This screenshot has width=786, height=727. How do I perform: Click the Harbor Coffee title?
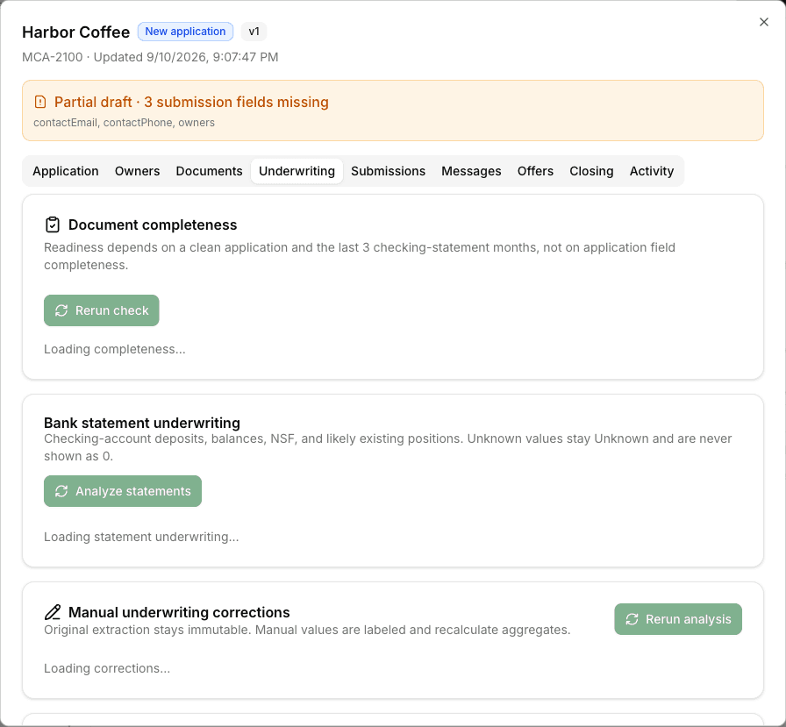point(75,32)
